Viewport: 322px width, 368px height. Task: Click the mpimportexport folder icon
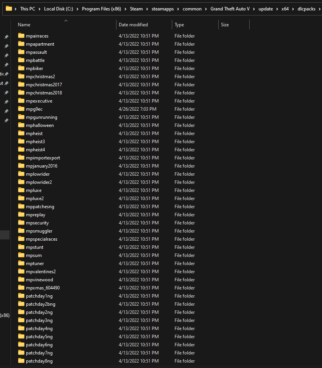(21, 157)
